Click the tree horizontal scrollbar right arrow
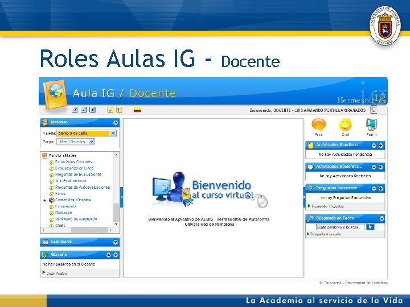 click(x=110, y=230)
